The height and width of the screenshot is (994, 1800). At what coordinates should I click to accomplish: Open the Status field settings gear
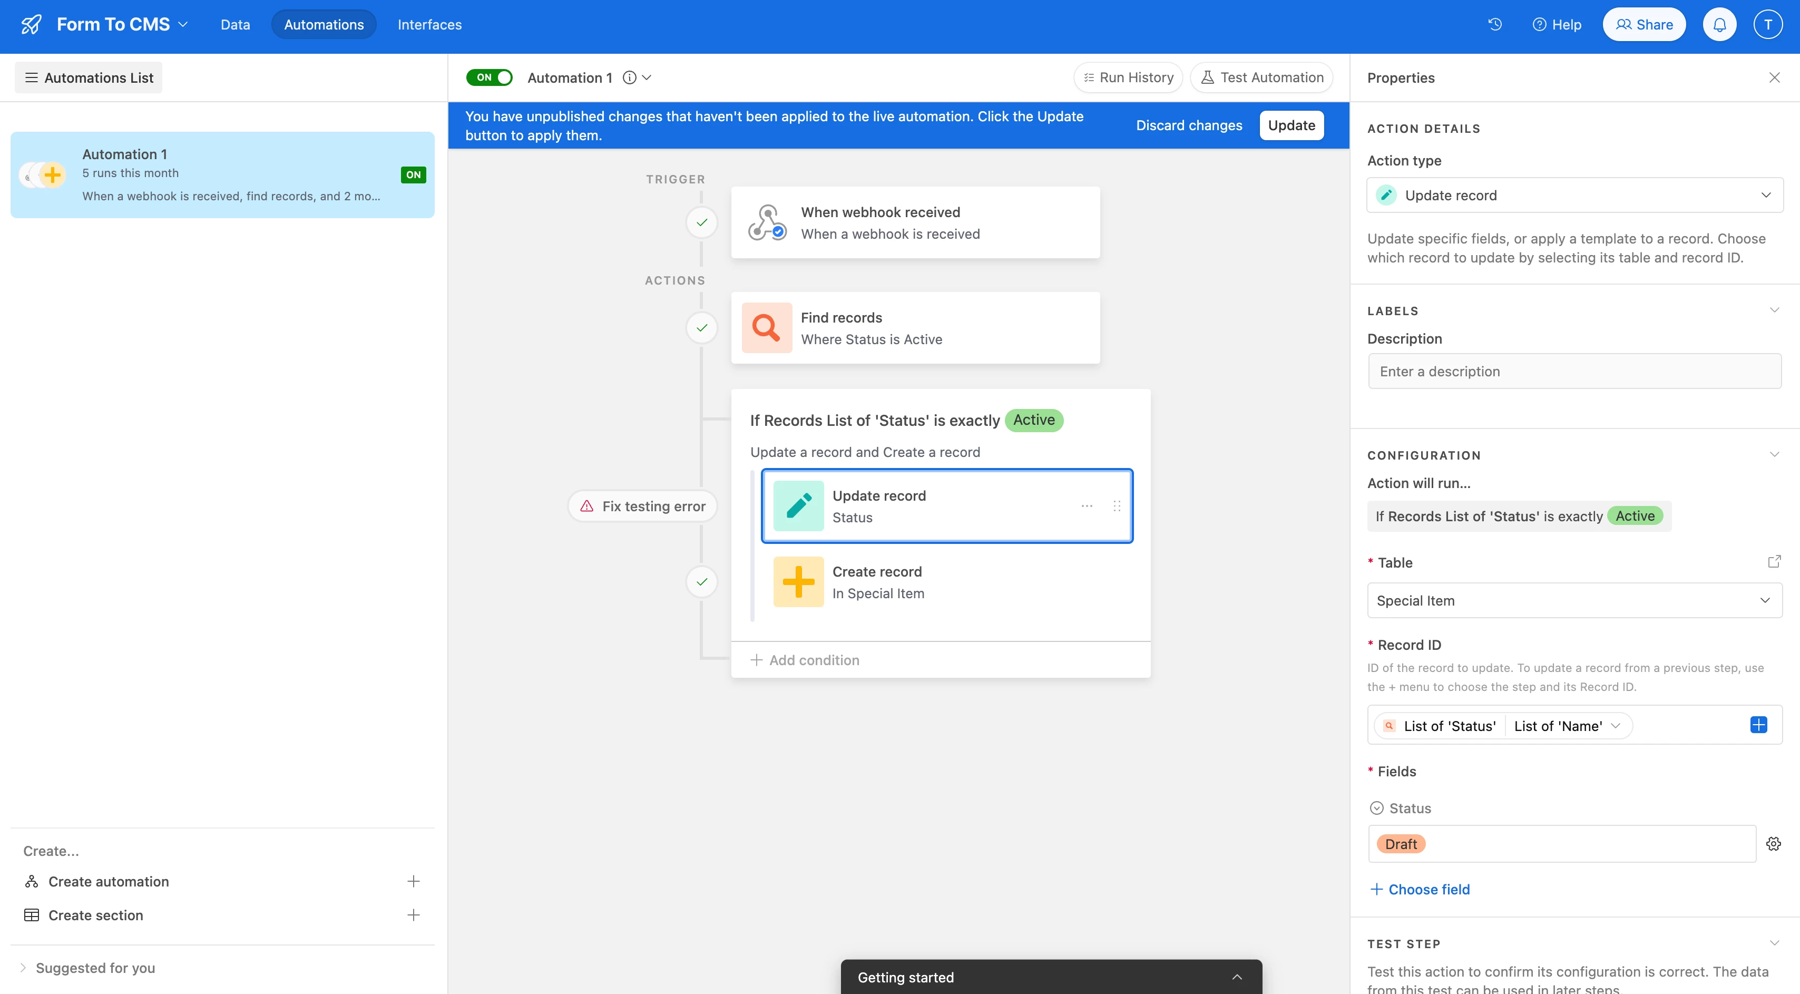tap(1774, 844)
